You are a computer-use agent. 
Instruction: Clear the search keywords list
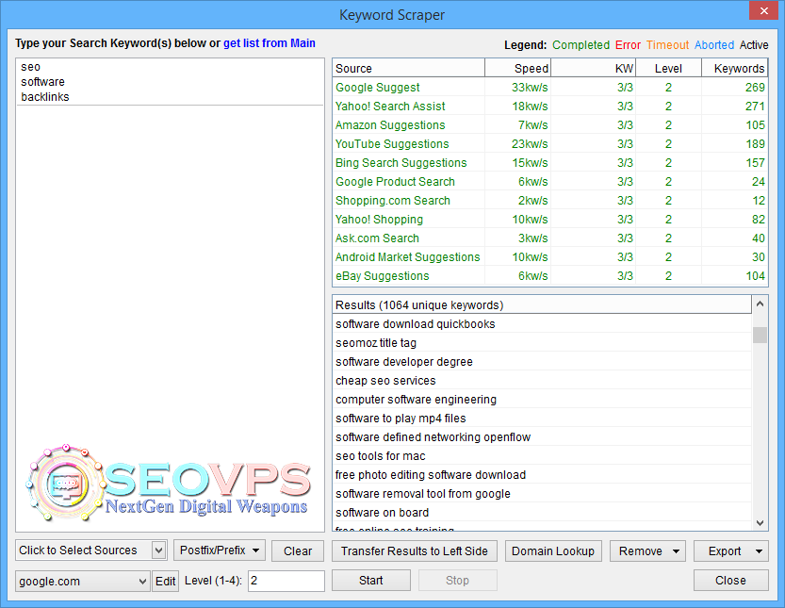point(298,550)
